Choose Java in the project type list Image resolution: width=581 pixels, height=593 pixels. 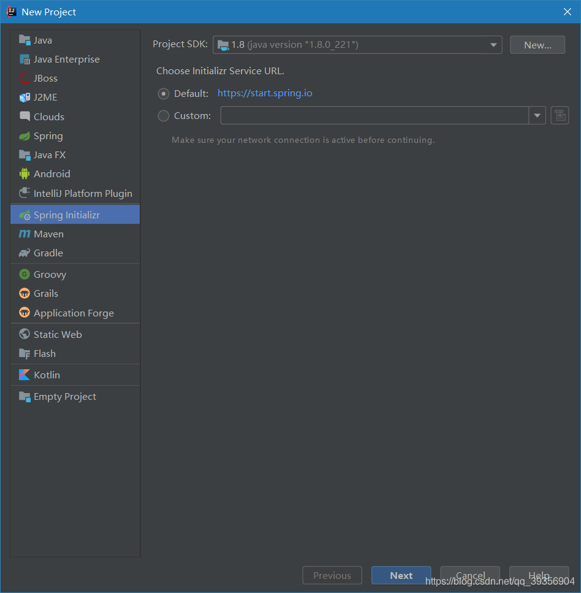pyautogui.click(x=75, y=40)
